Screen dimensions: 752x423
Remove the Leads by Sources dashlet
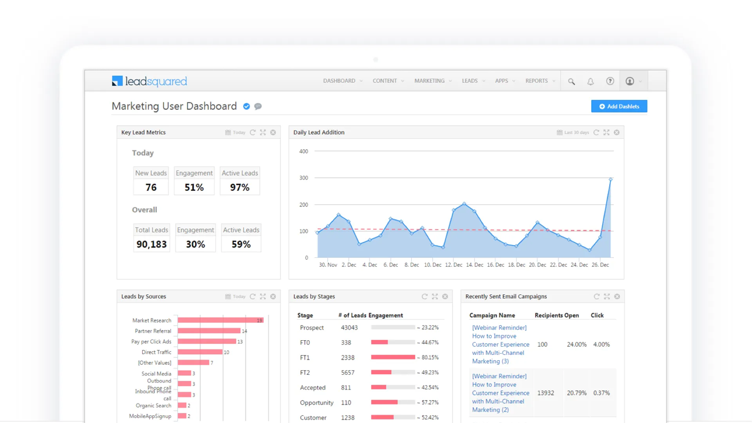pyautogui.click(x=273, y=297)
